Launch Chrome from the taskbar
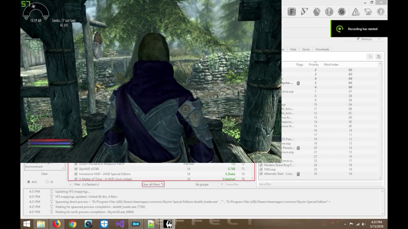408x229 pixels. click(72, 224)
